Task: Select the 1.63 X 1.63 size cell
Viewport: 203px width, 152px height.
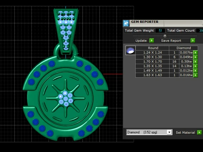Action: click(152, 75)
